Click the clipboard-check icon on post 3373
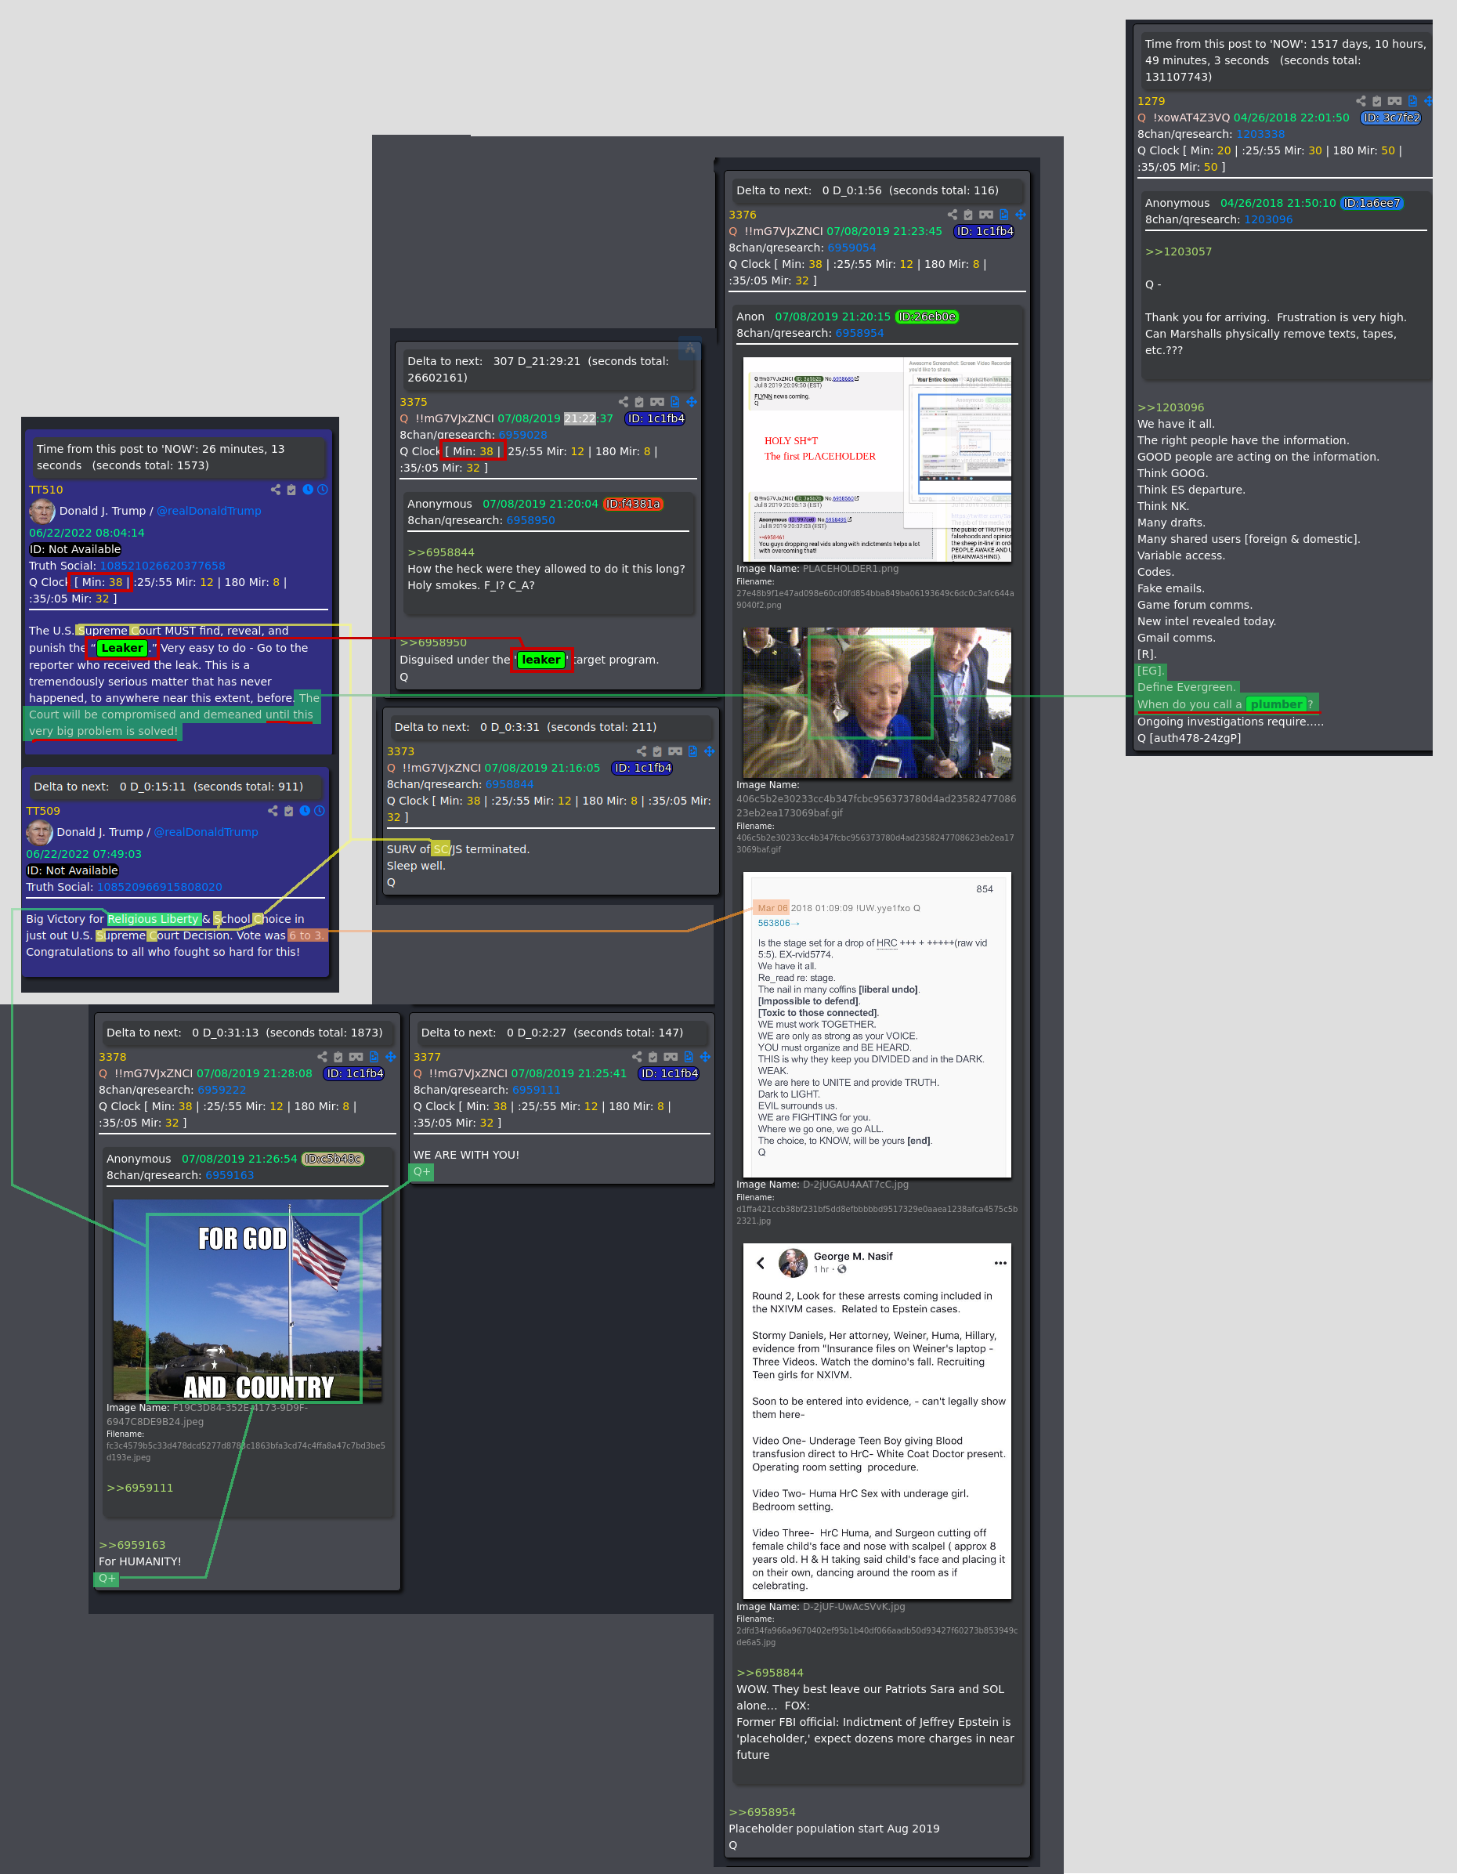The height and width of the screenshot is (1874, 1457). (657, 751)
